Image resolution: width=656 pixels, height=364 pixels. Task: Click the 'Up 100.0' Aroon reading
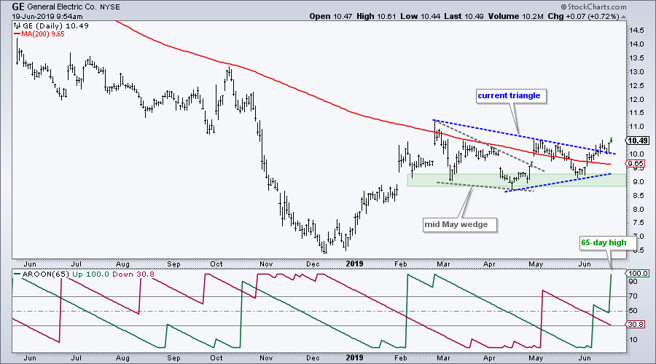tap(90, 274)
